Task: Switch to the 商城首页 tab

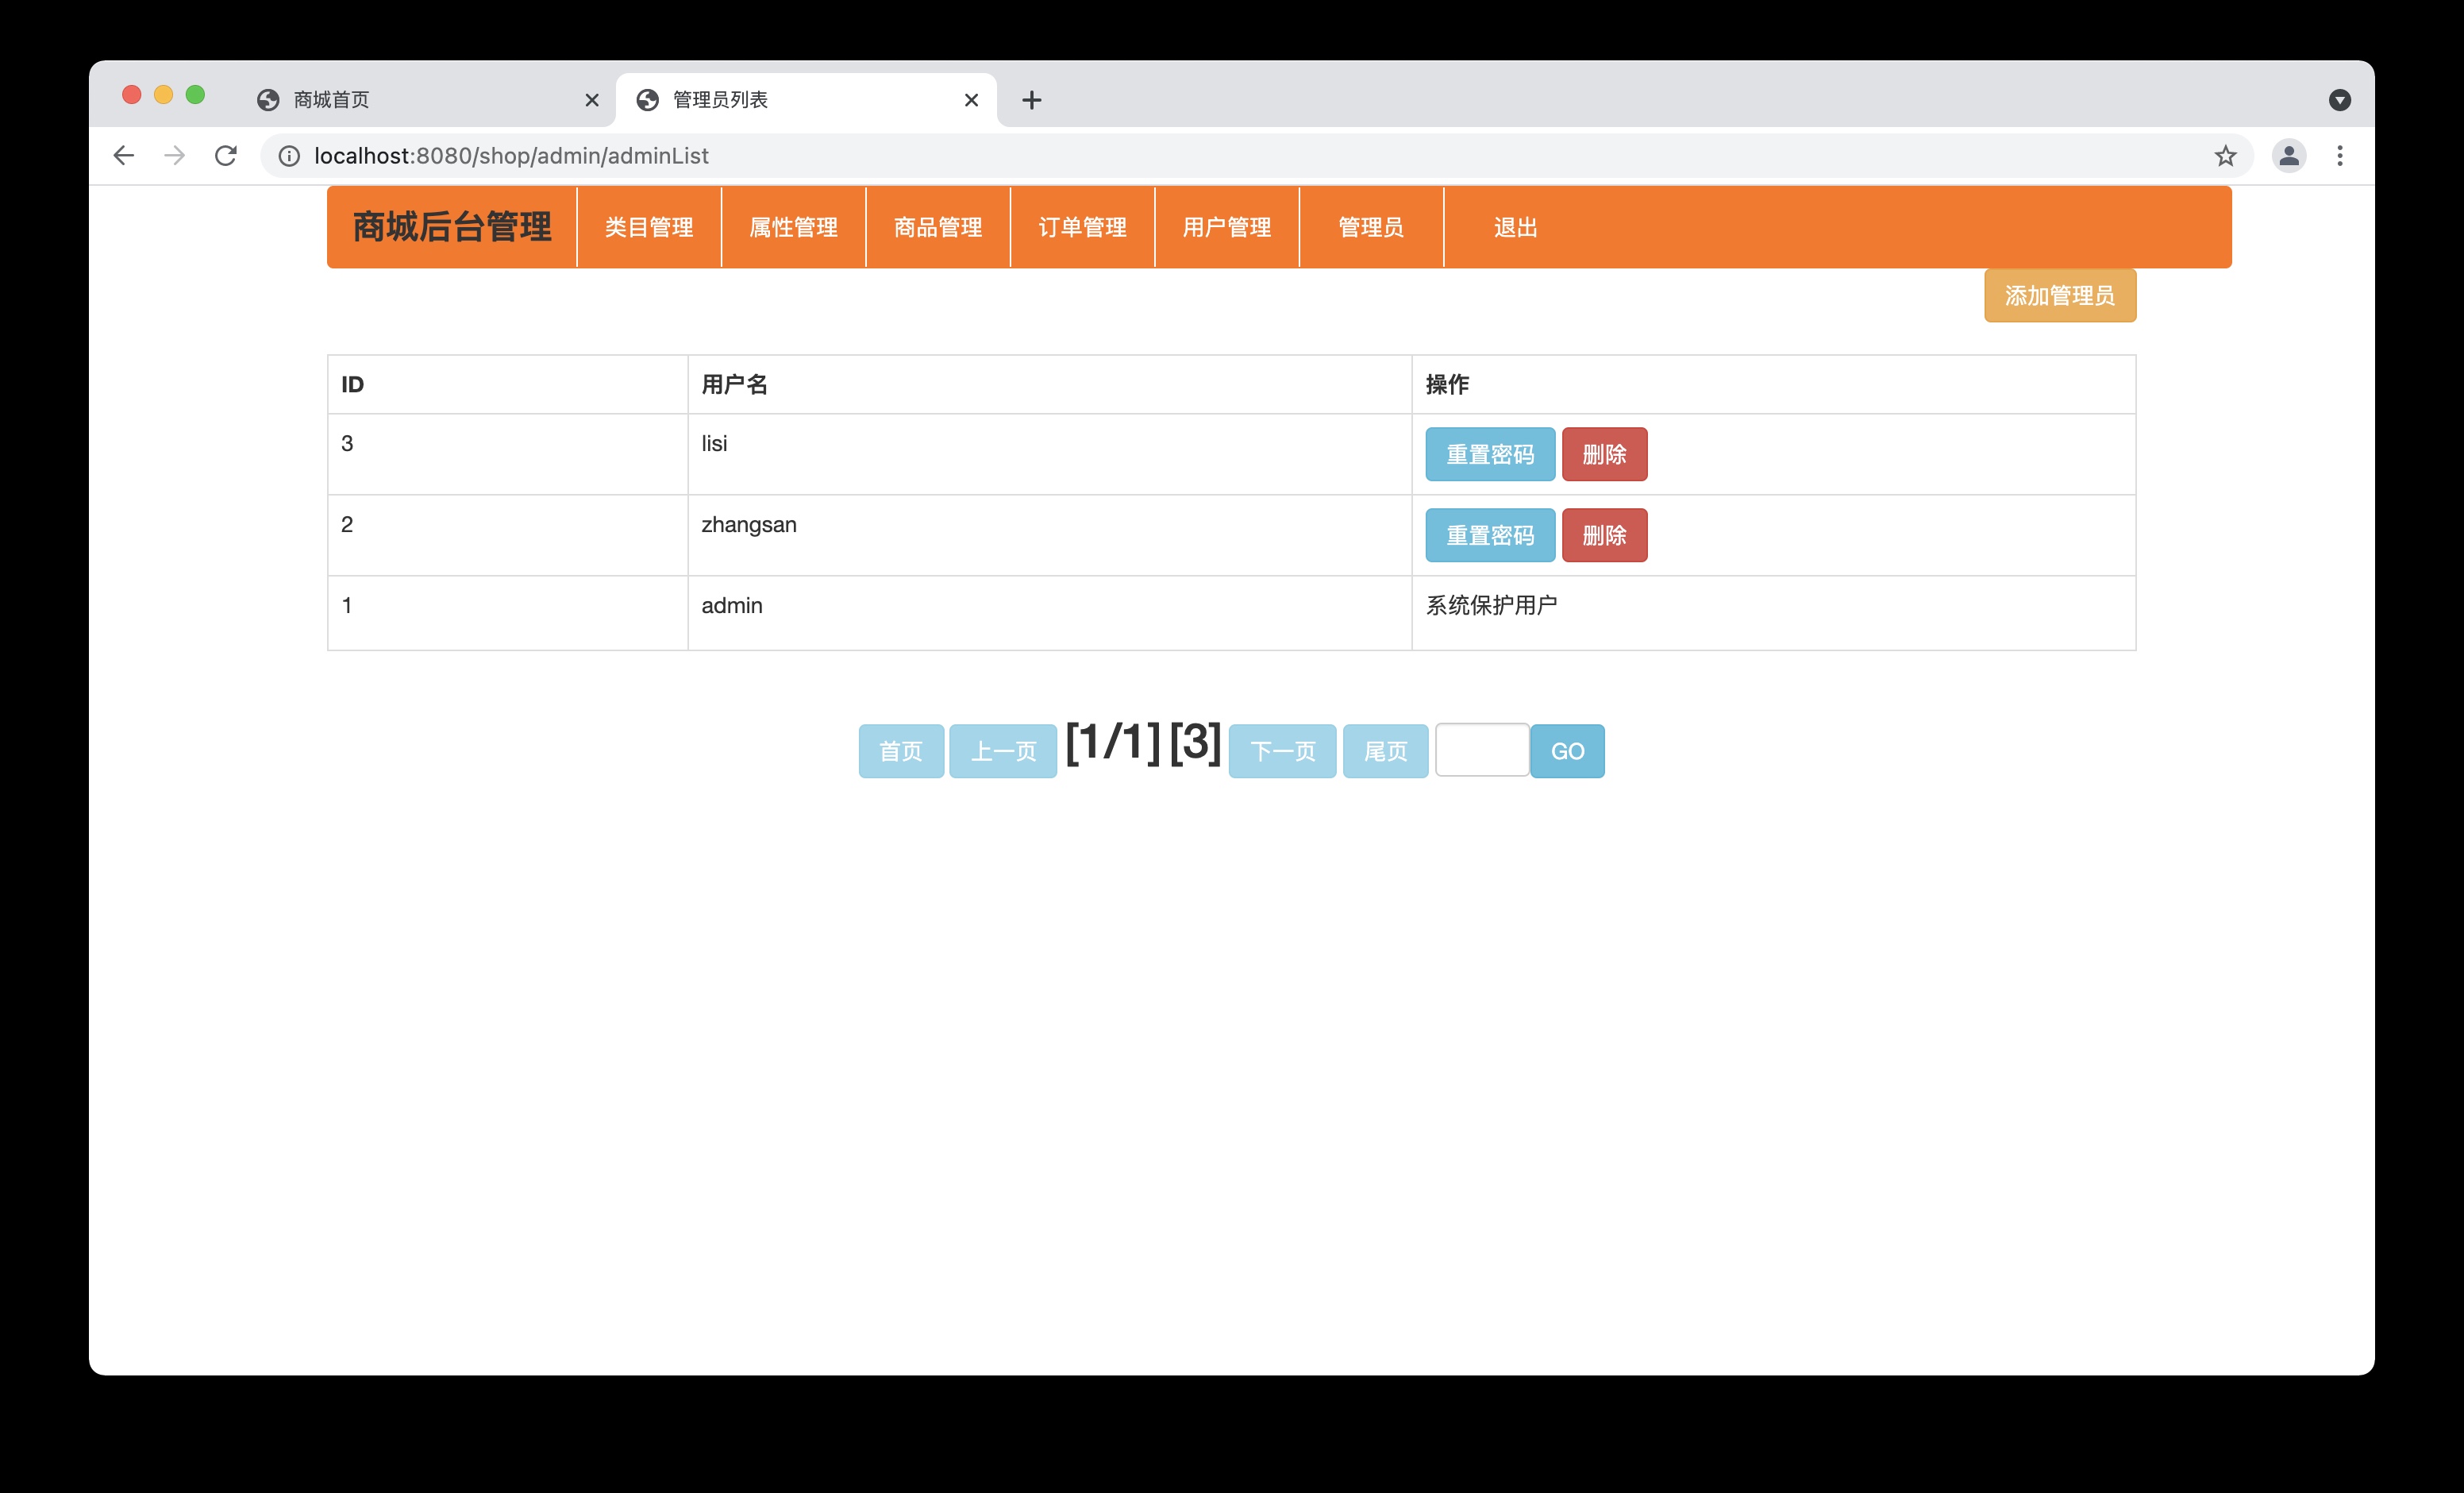Action: coord(425,100)
